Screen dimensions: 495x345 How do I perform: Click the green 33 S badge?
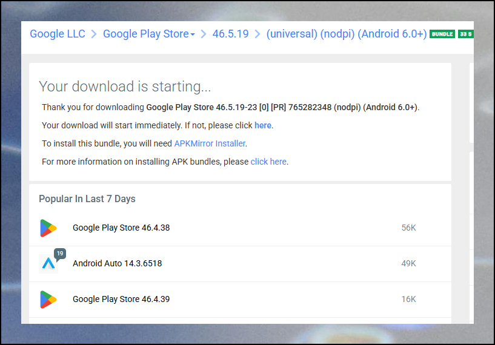pos(466,34)
